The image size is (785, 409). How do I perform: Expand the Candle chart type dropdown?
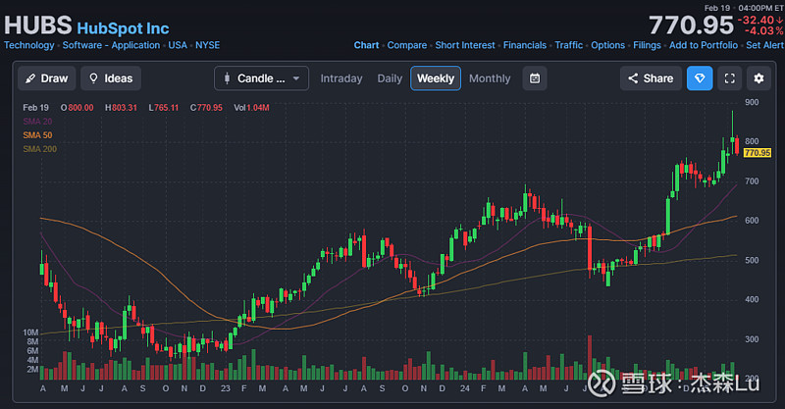point(261,78)
